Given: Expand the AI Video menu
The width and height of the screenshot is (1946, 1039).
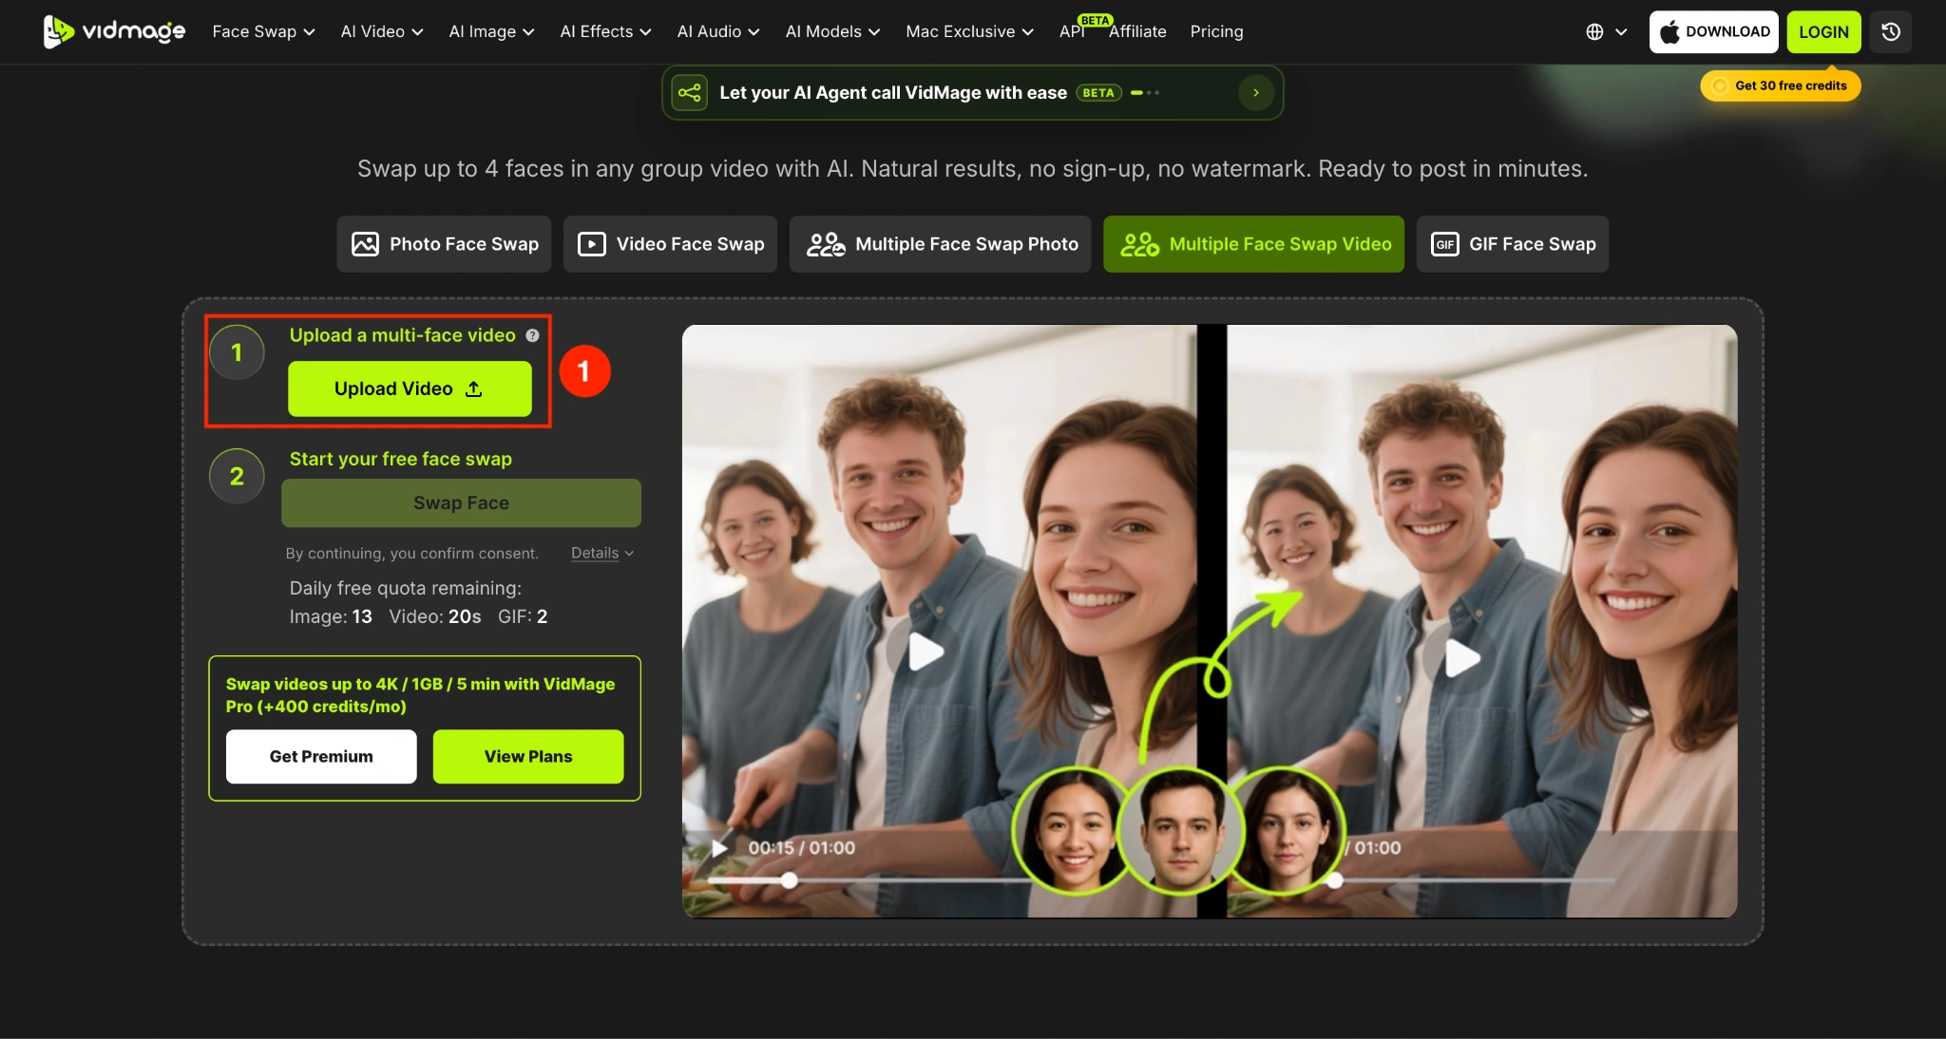Looking at the screenshot, I should coord(382,31).
